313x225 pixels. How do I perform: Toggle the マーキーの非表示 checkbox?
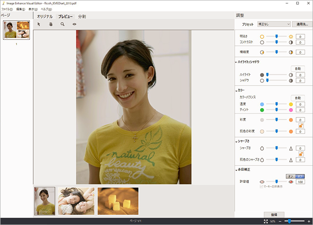point(262,187)
